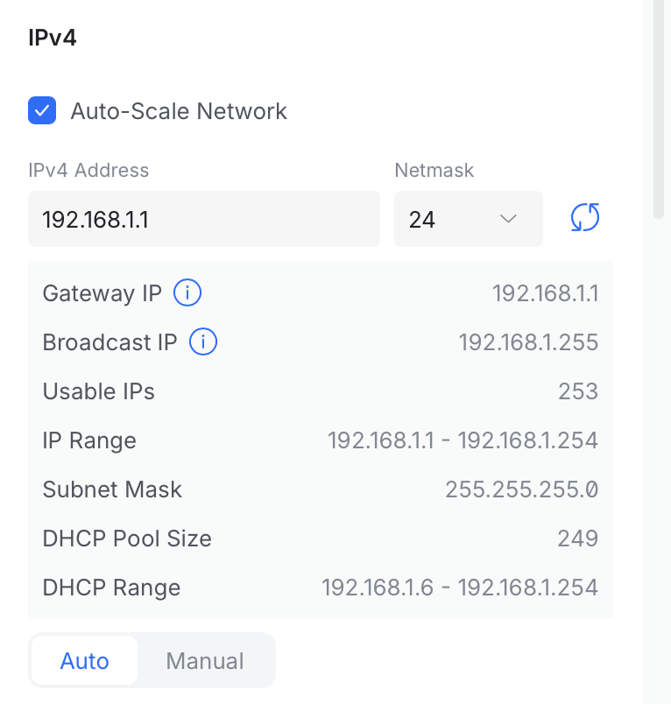Switch to the Manual tab

[x=205, y=660]
